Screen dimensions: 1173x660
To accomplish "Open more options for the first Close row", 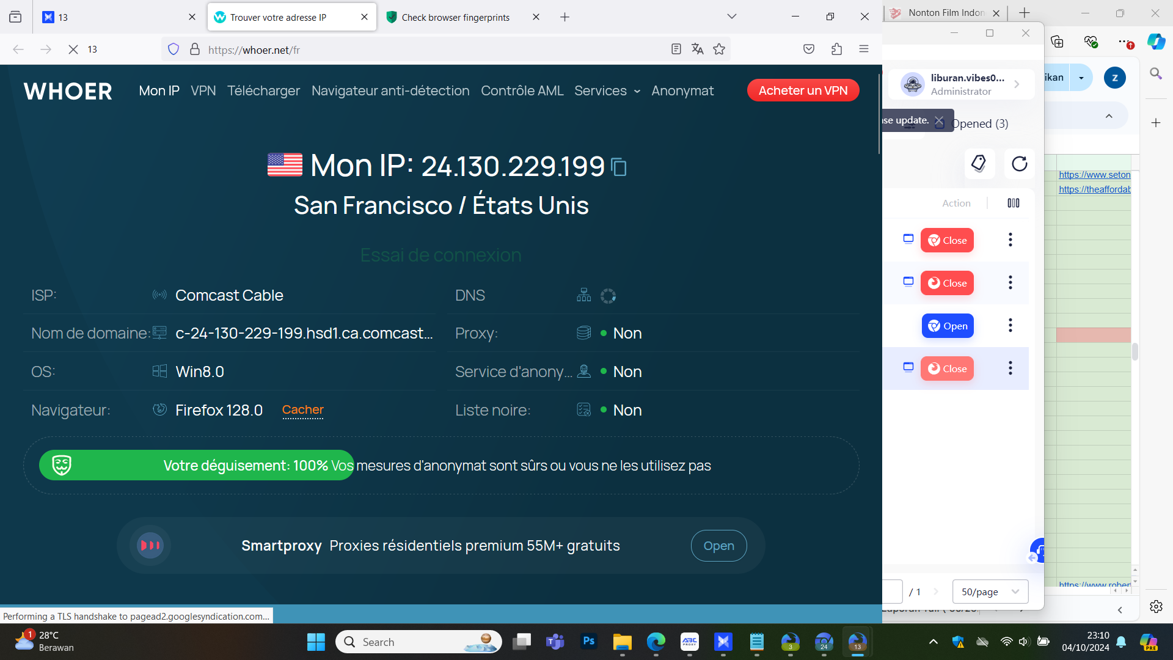I will click(x=1010, y=240).
